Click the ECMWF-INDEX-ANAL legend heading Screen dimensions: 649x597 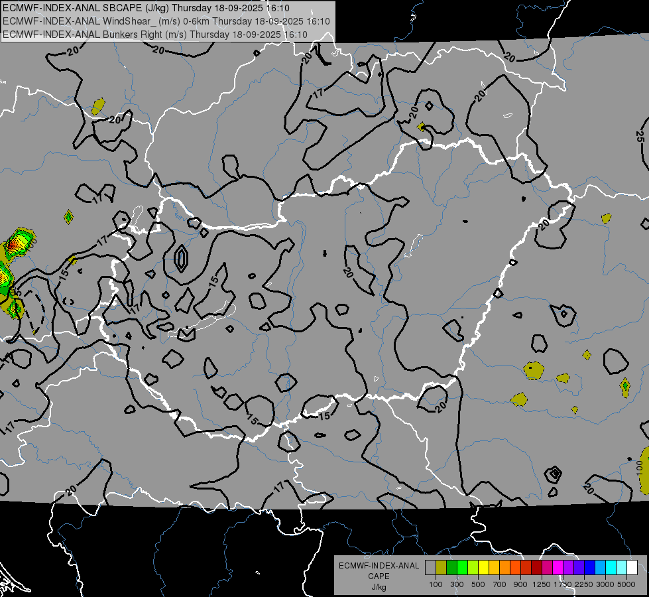[379, 566]
